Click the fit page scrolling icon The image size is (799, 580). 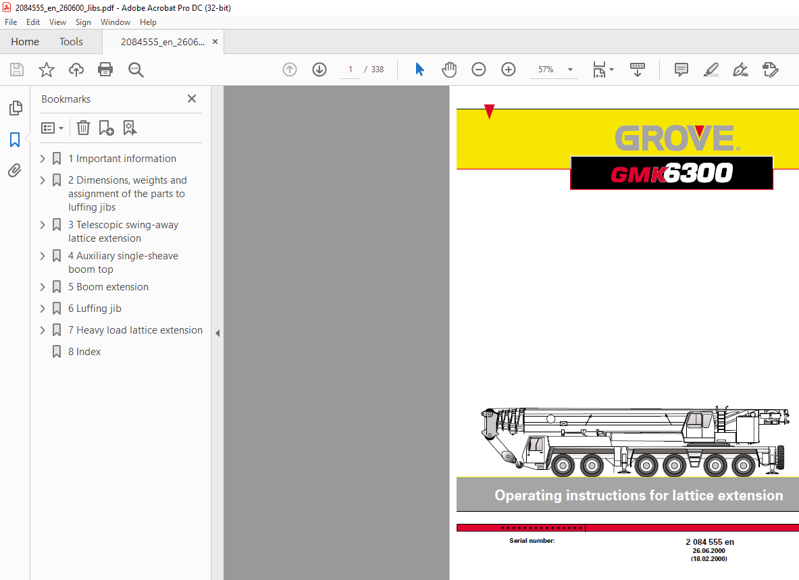(599, 70)
